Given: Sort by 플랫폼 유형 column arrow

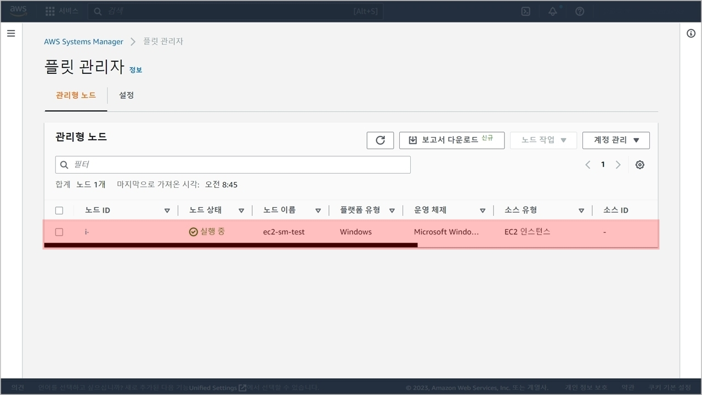Looking at the screenshot, I should point(392,210).
